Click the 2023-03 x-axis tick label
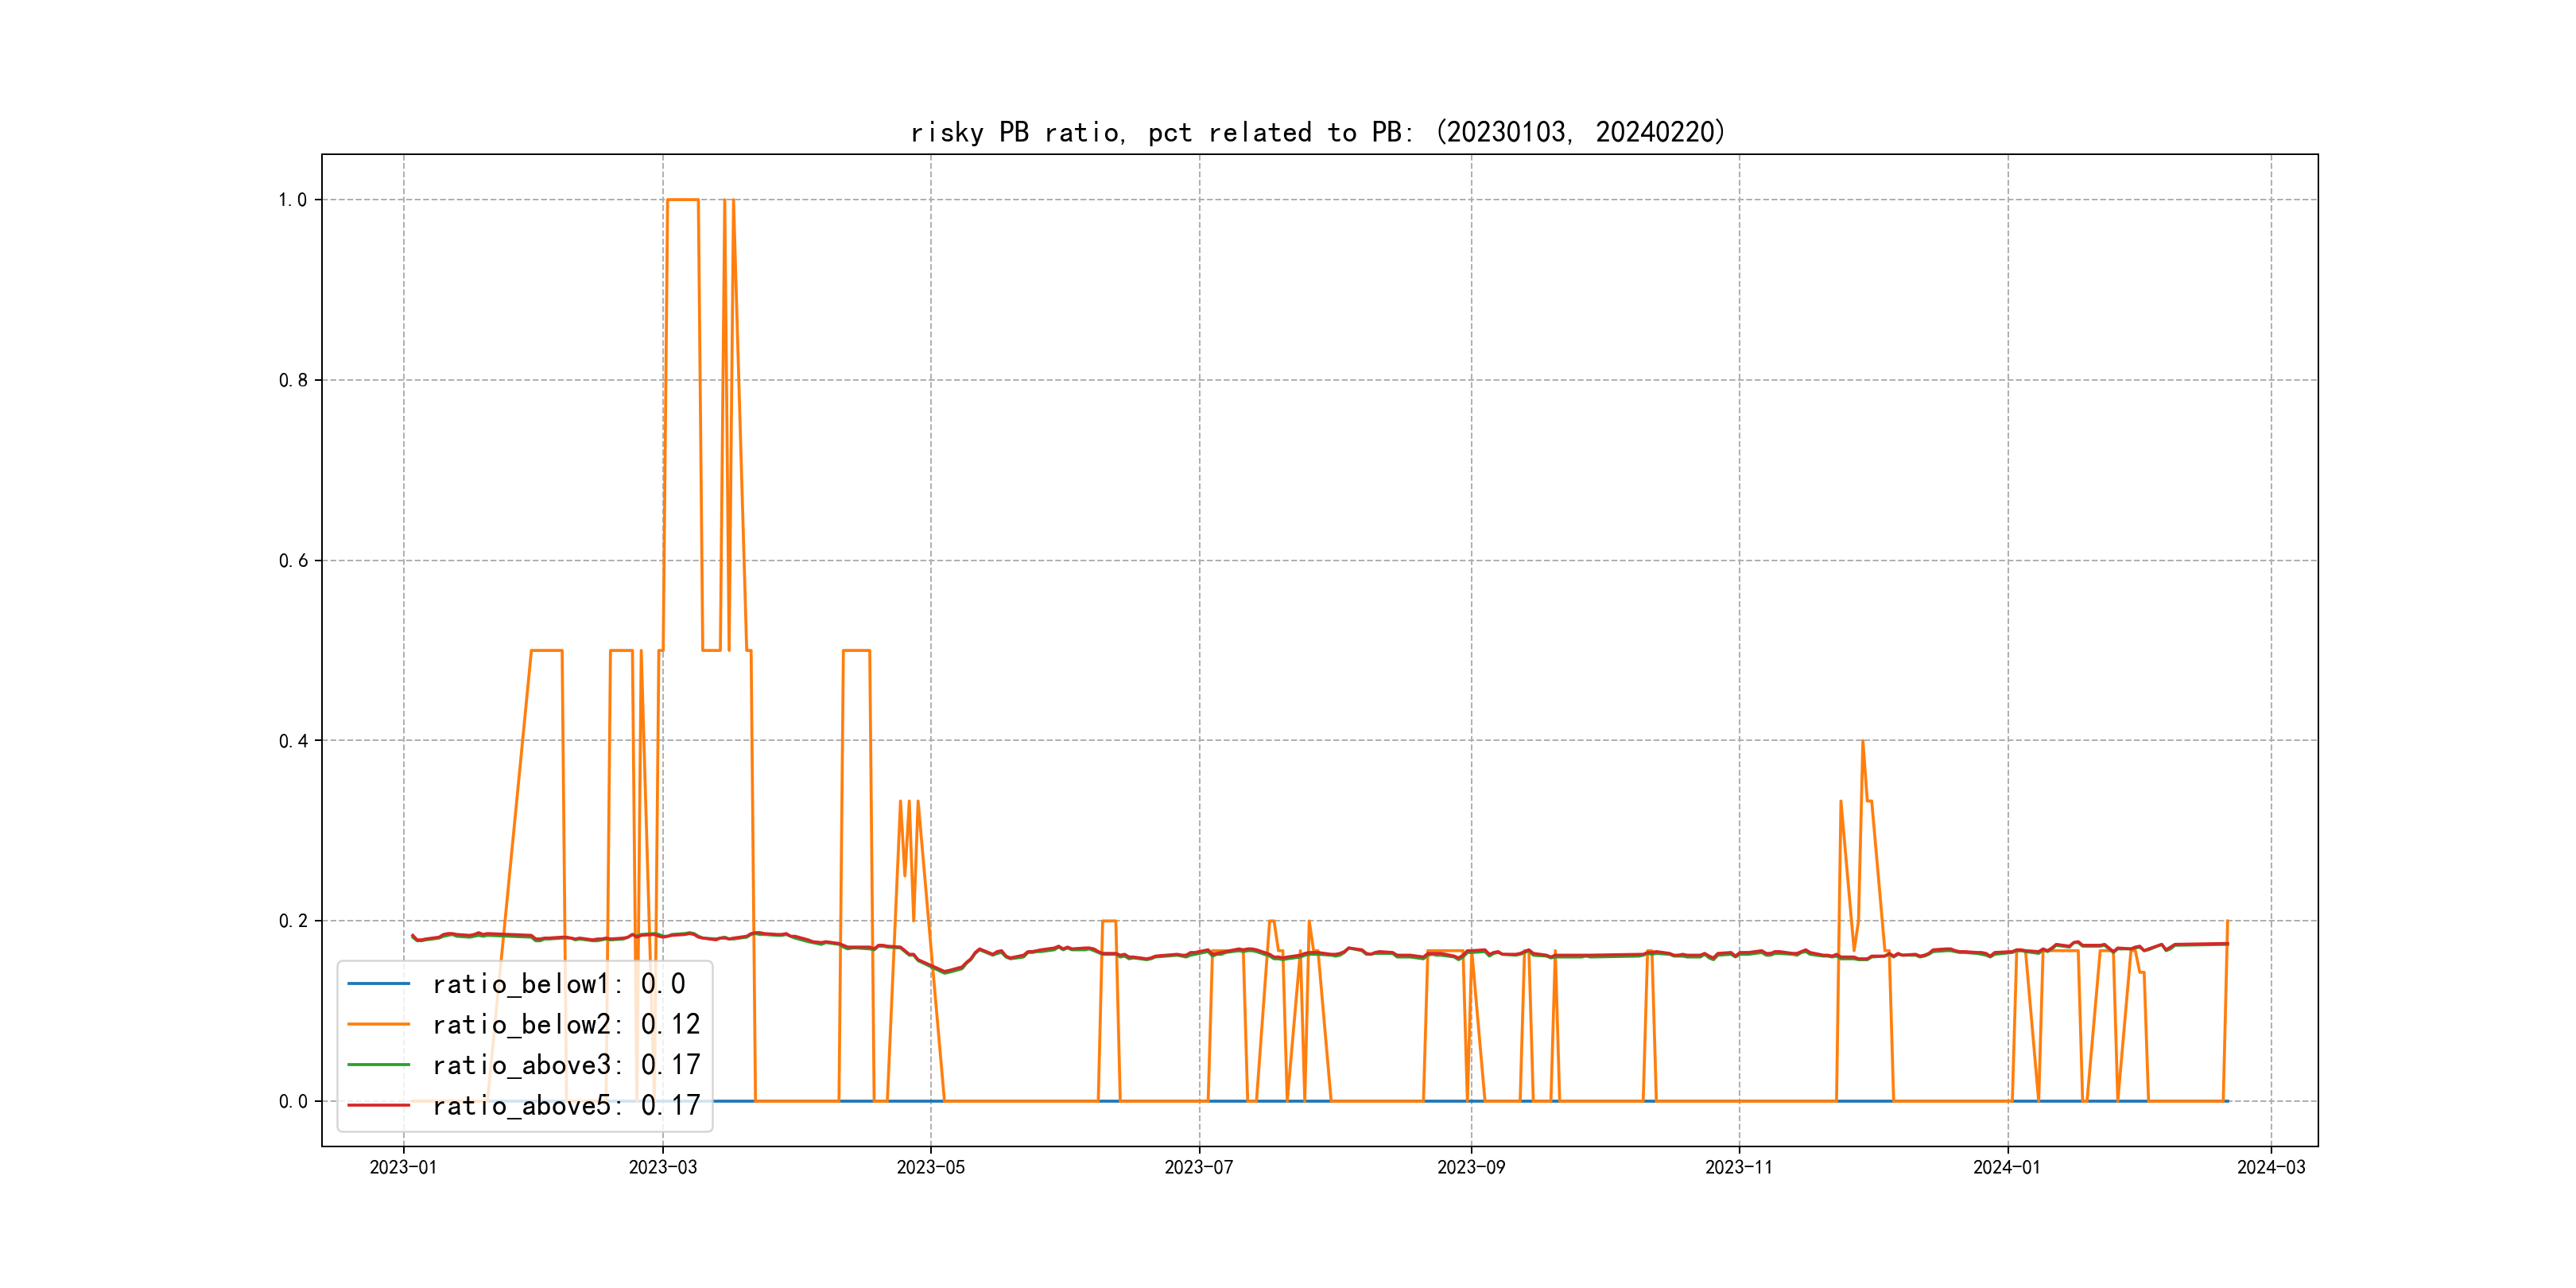 [662, 1167]
